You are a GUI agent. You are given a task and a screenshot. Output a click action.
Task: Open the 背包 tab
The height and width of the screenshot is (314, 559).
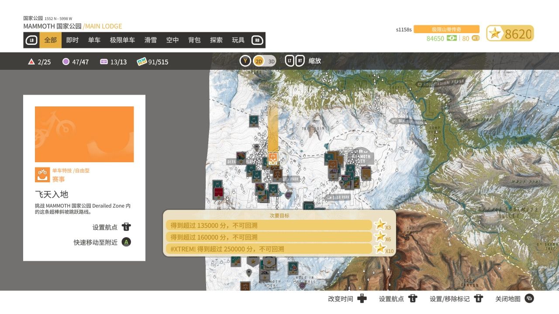[x=194, y=40]
